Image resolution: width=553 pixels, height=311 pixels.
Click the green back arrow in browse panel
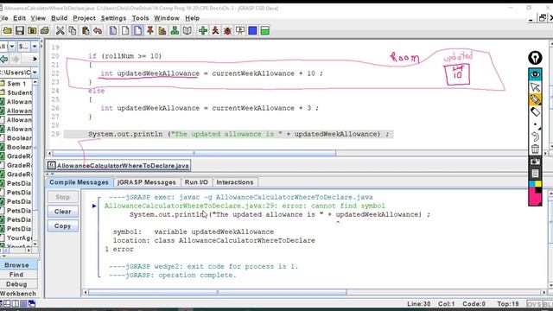coord(4,59)
